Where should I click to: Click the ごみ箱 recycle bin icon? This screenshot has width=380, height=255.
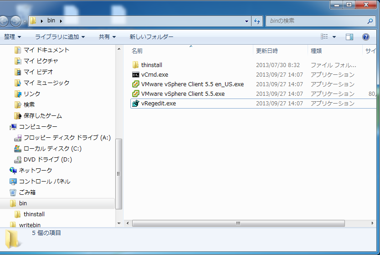[13, 193]
